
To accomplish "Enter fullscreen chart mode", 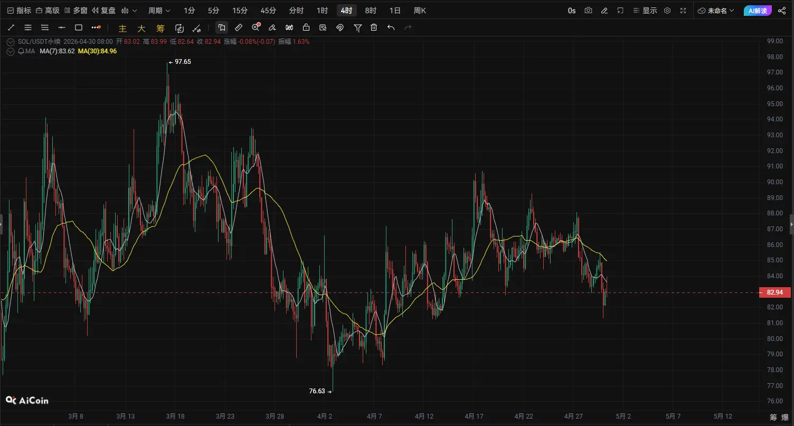I will coord(683,11).
